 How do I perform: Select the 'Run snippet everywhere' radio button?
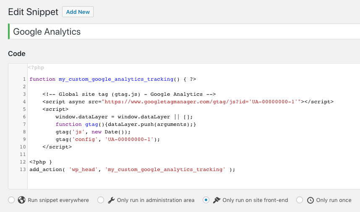[11, 200]
